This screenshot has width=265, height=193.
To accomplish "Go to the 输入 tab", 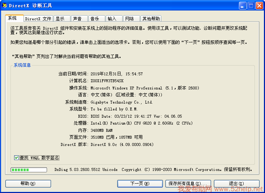I will (x=114, y=18).
